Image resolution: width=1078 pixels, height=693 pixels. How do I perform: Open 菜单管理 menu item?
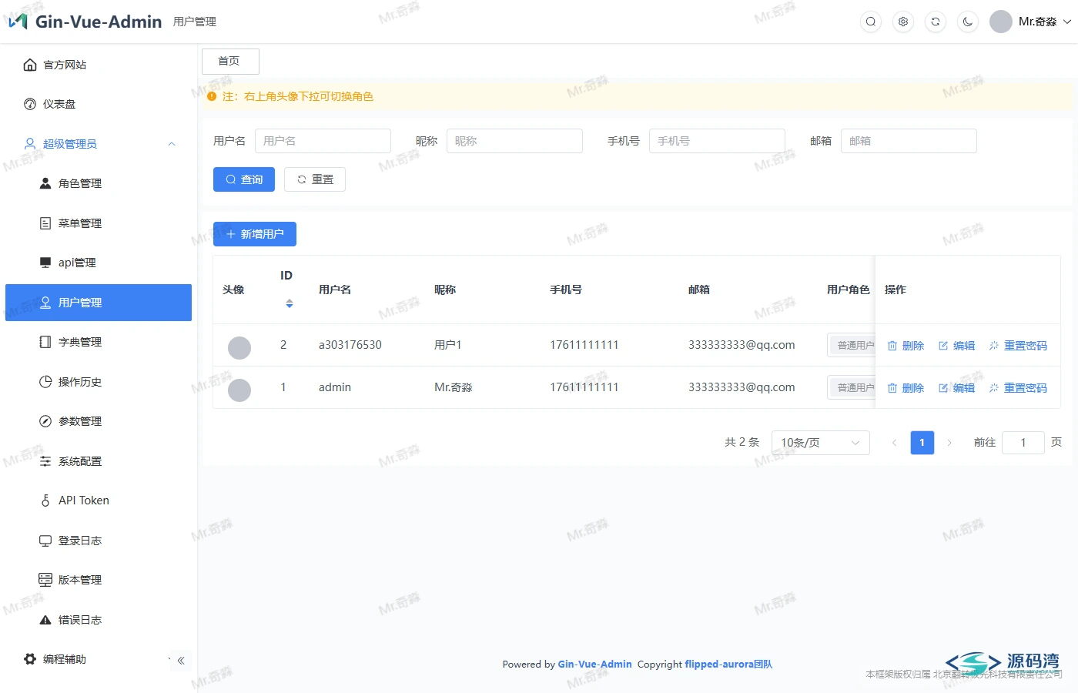click(x=99, y=223)
